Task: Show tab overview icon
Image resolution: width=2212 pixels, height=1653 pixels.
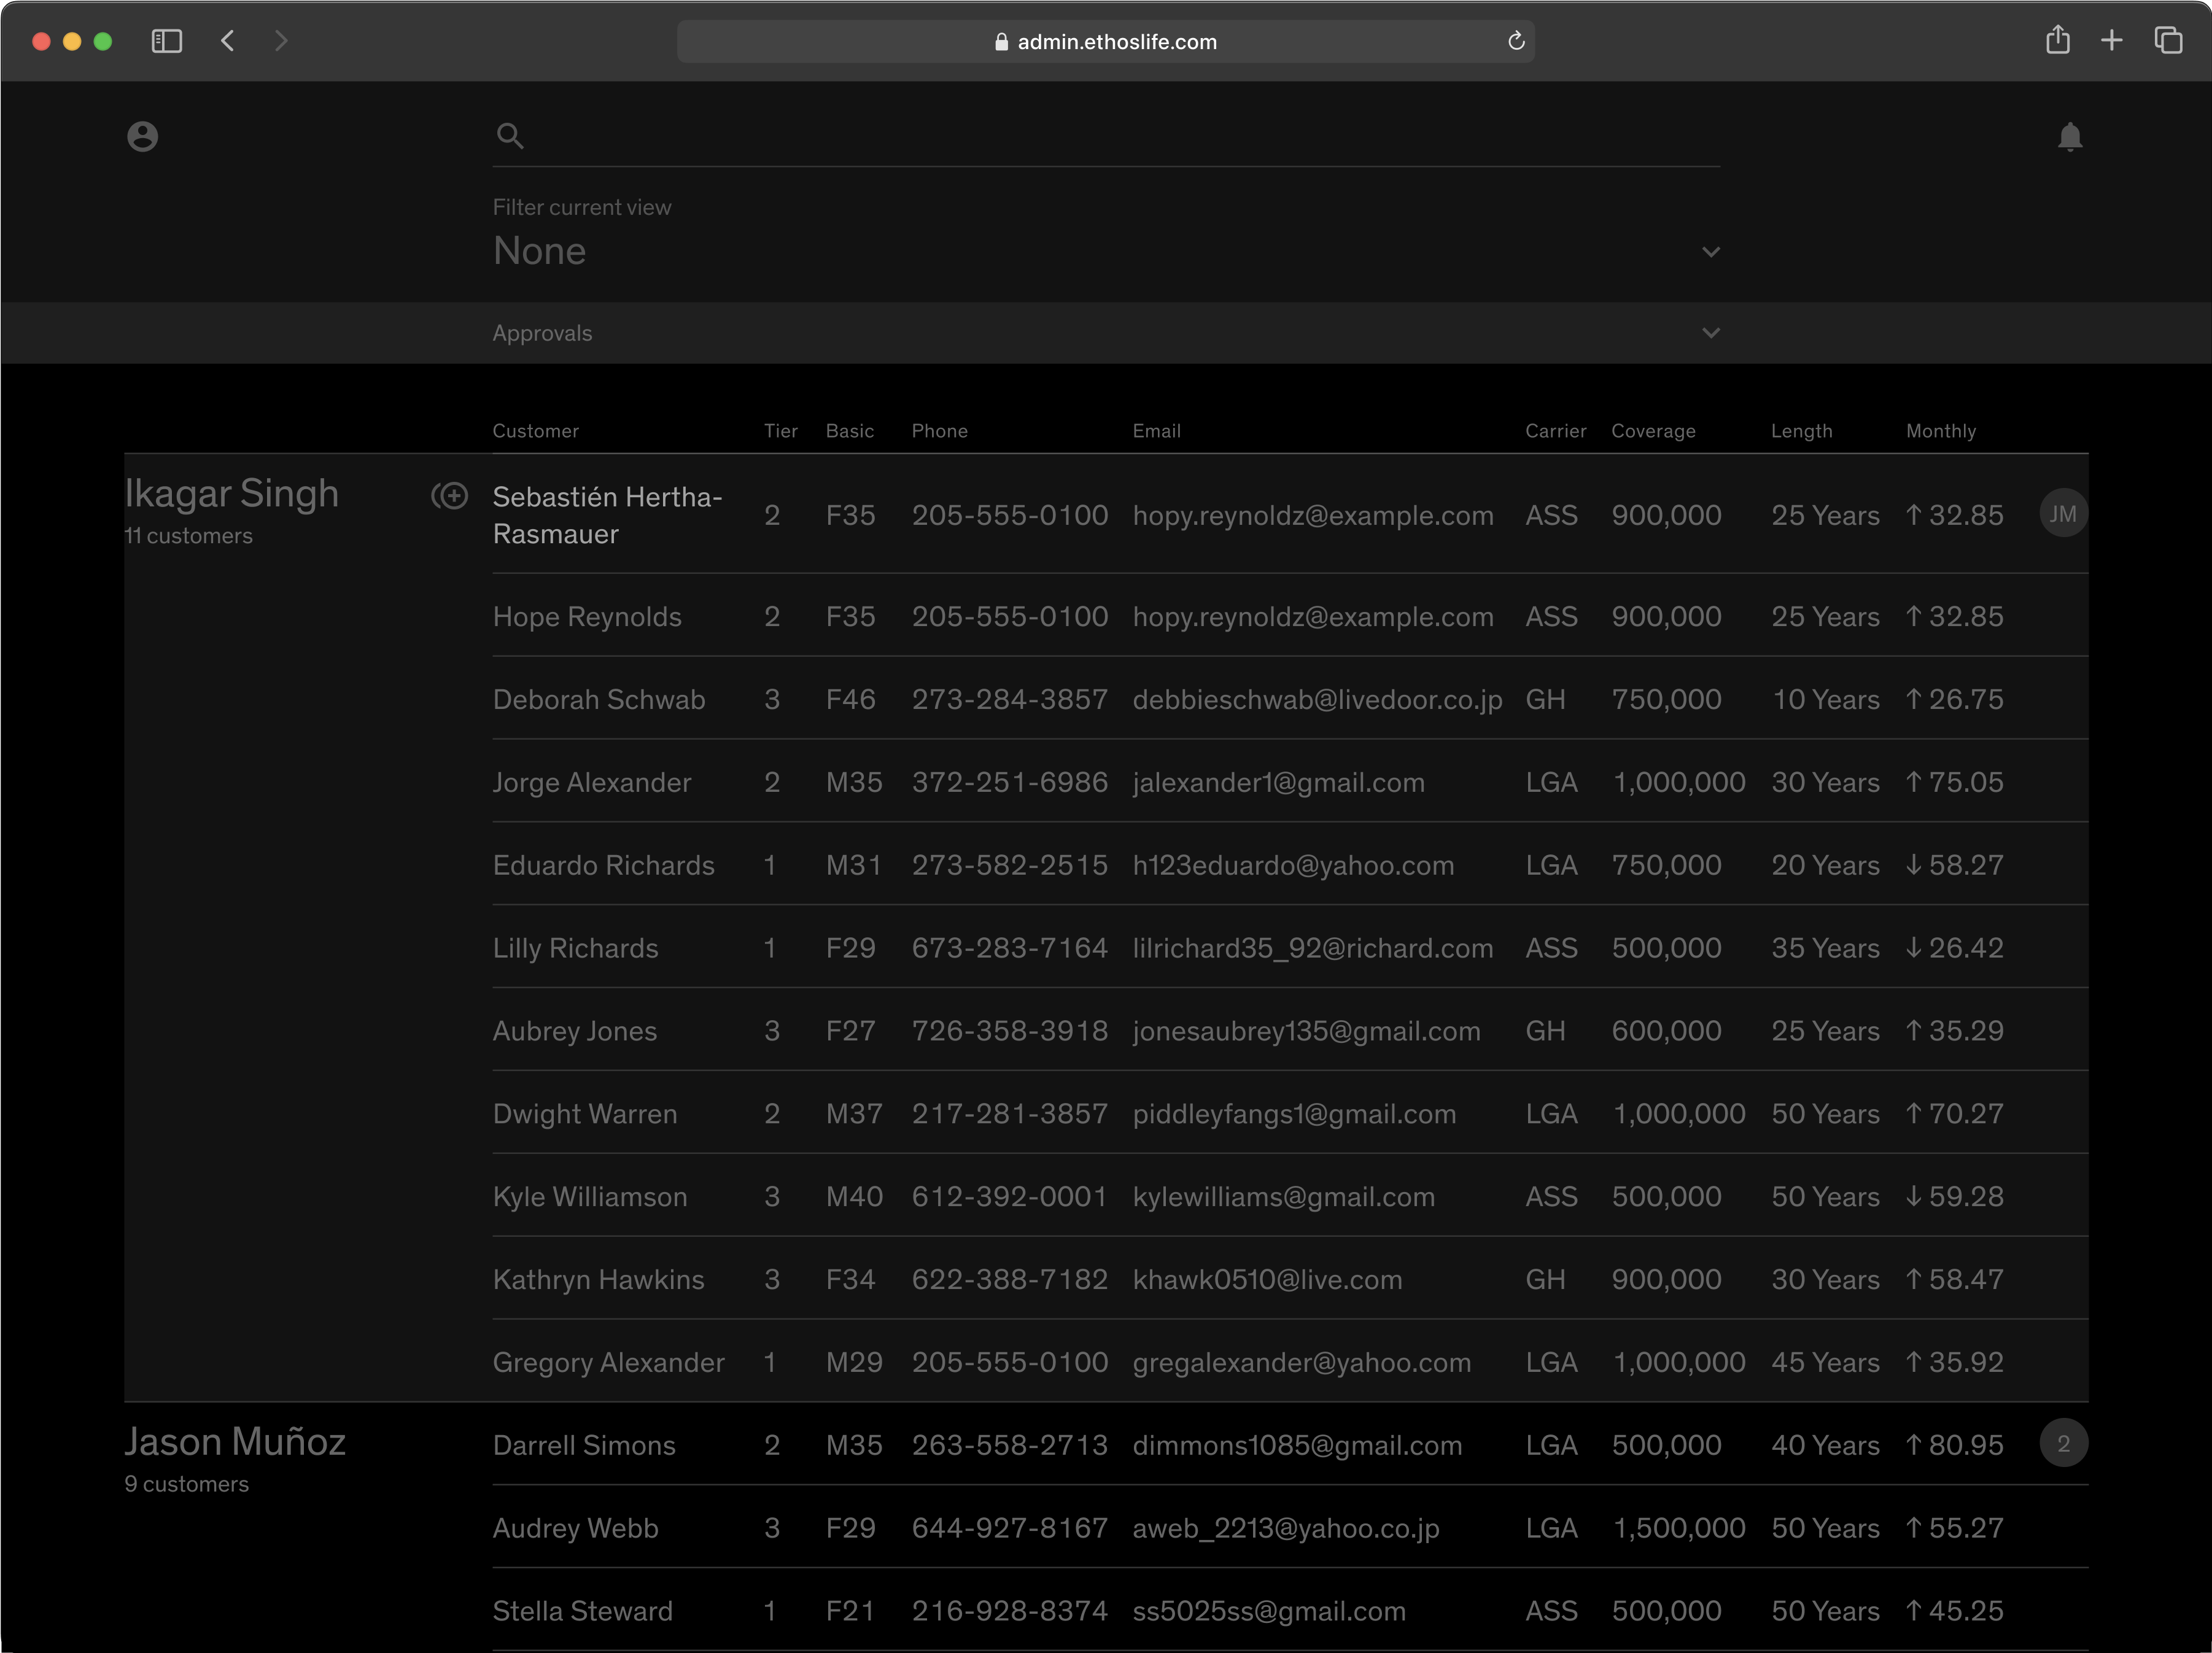Action: [x=2167, y=40]
